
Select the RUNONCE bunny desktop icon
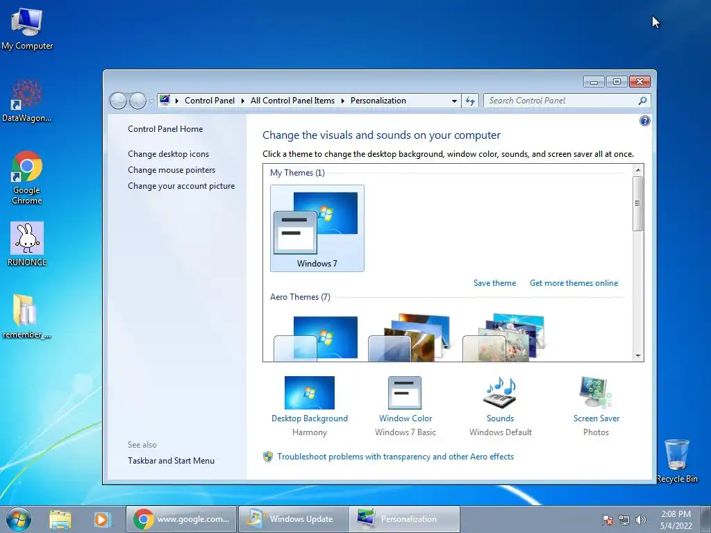point(27,244)
